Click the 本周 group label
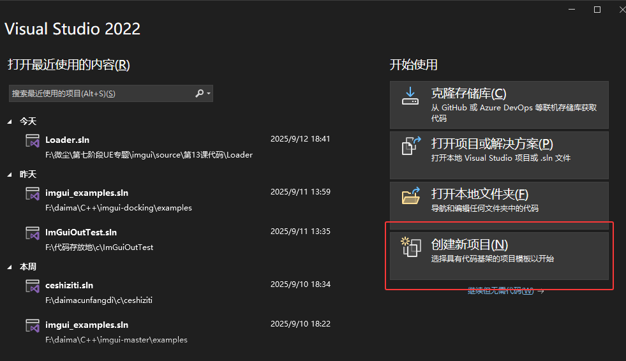The height and width of the screenshot is (361, 626). pyautogui.click(x=28, y=267)
